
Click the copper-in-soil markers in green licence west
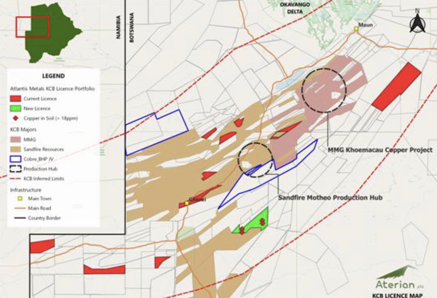[242, 230]
